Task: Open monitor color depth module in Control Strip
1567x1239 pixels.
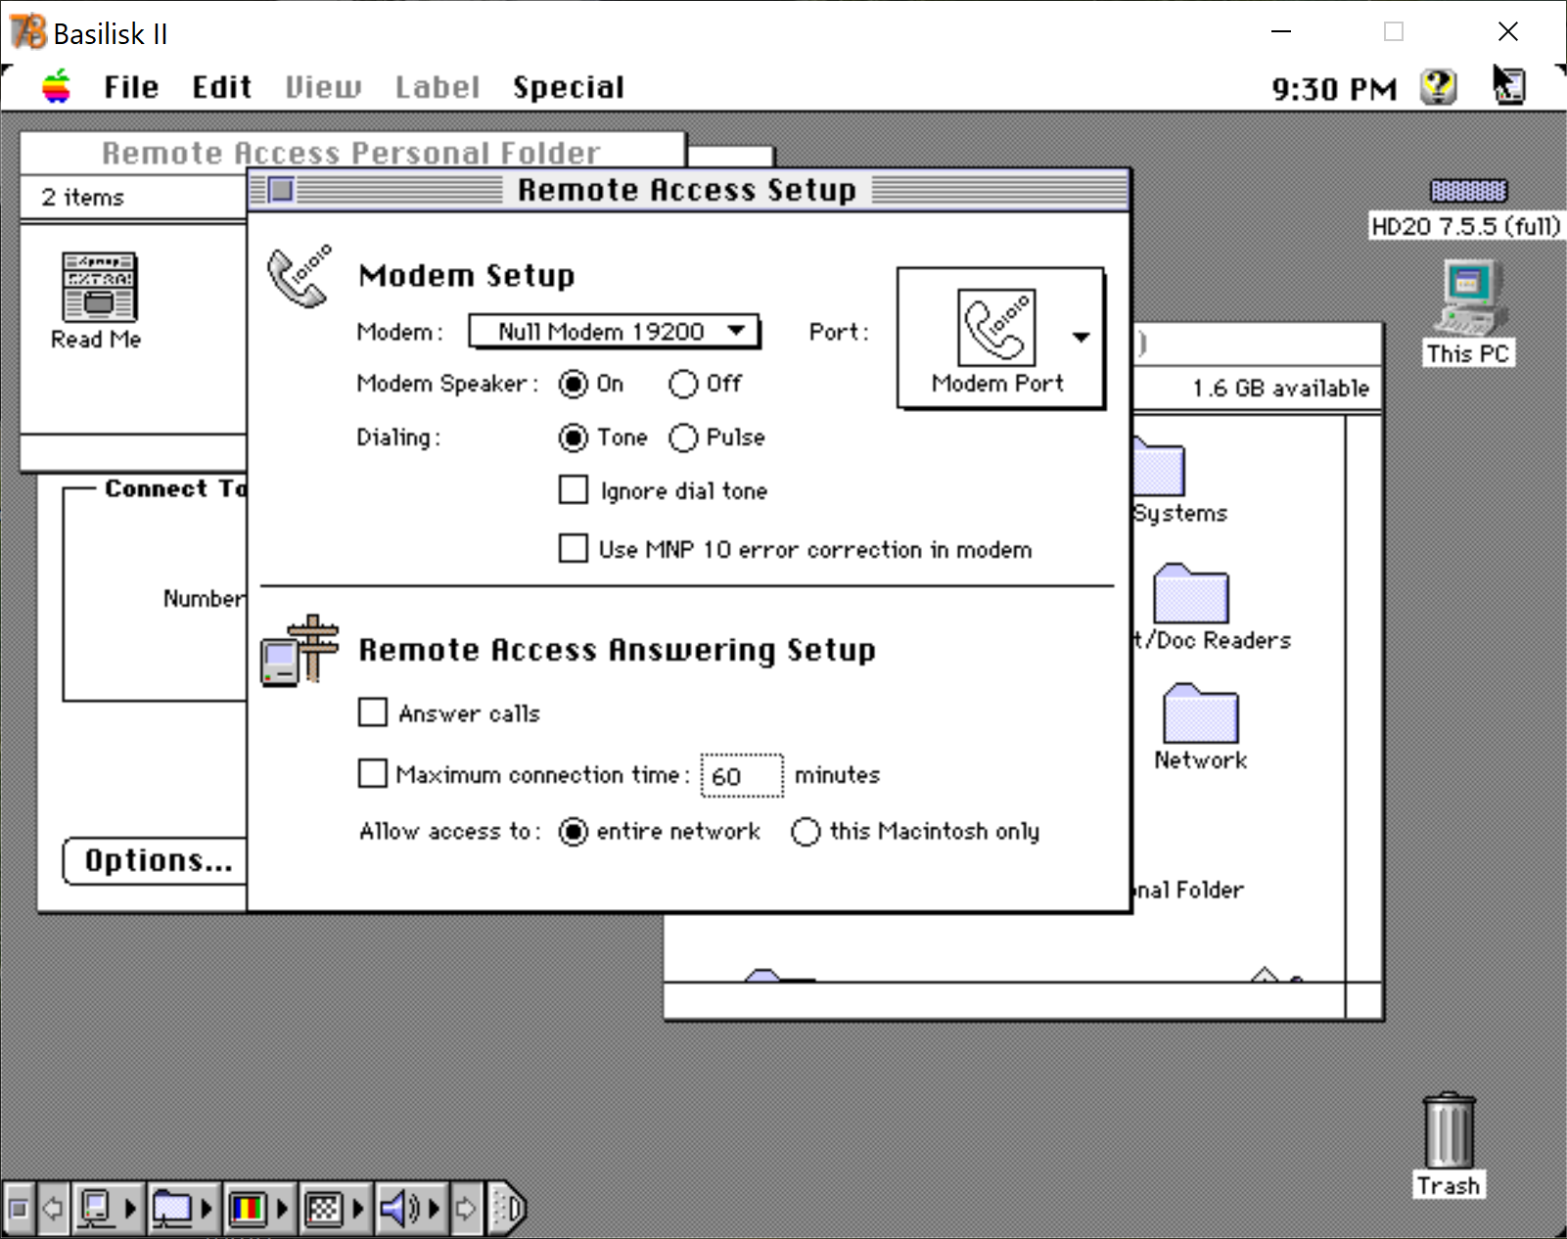Action: (248, 1210)
